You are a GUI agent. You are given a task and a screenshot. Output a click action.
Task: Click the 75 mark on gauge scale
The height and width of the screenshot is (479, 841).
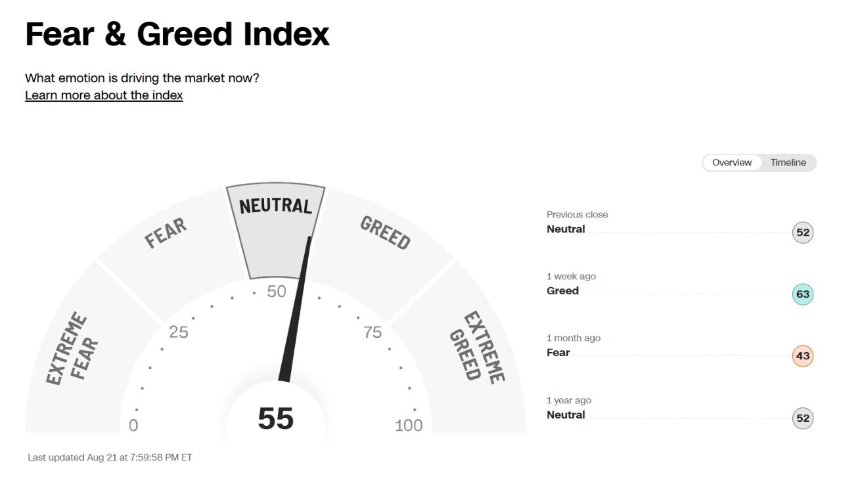pyautogui.click(x=373, y=332)
